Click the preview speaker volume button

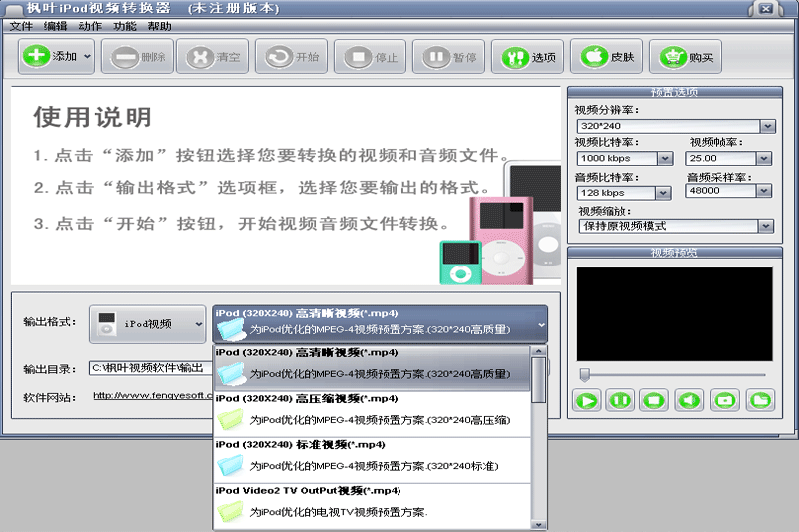coord(689,400)
